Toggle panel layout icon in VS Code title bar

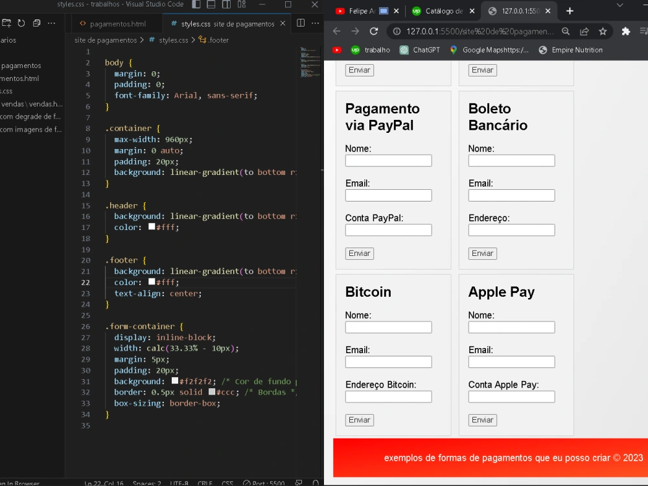[x=211, y=5]
